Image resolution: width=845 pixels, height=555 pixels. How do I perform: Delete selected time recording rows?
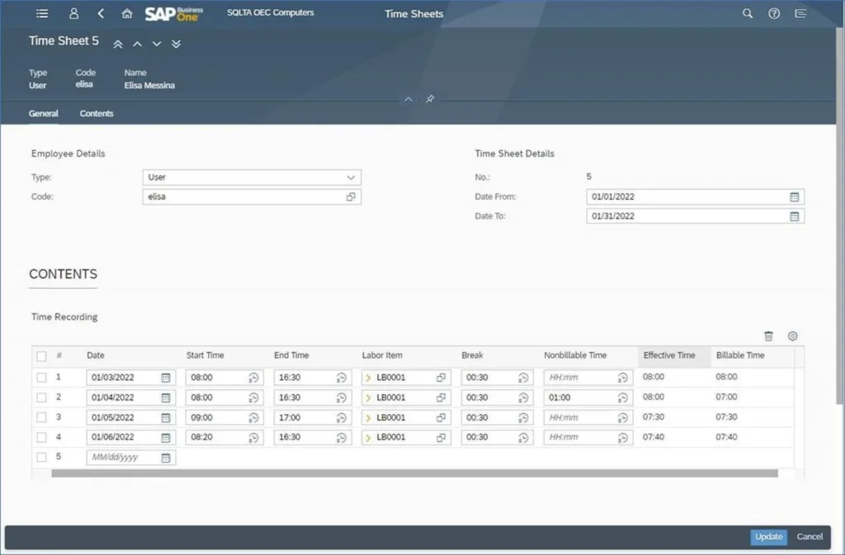point(768,336)
